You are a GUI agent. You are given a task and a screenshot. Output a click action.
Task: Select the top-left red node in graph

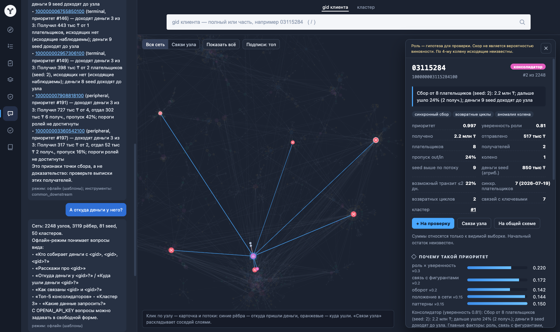point(160,113)
